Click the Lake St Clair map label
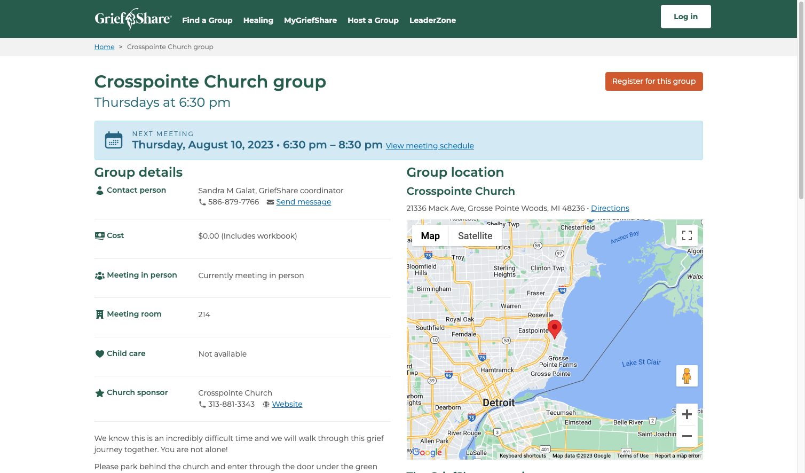The image size is (805, 473). point(641,362)
